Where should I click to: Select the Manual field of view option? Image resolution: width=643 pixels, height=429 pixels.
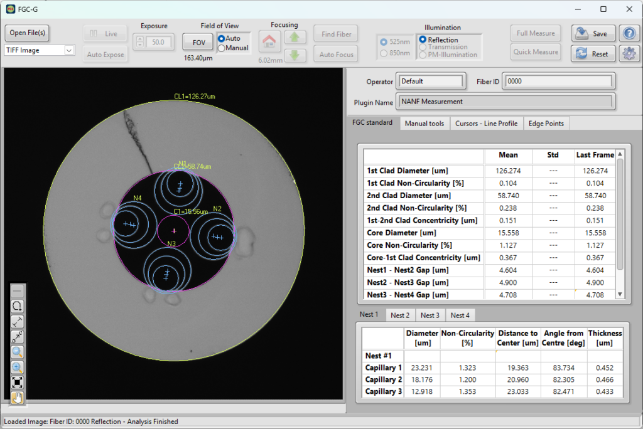coord(233,48)
